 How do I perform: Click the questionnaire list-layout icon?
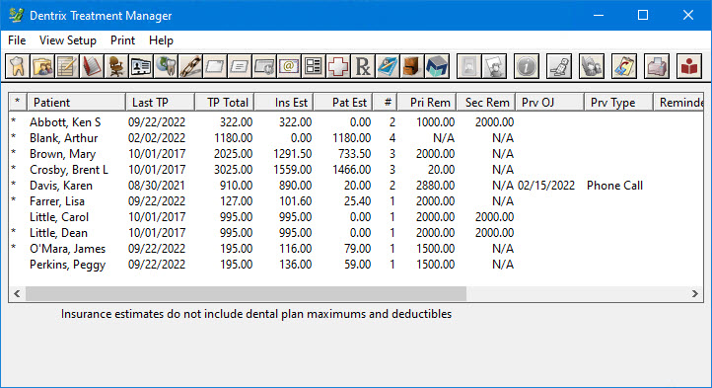[313, 67]
